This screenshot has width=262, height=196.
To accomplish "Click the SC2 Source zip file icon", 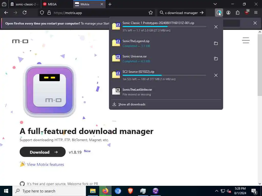I will click(x=116, y=75).
